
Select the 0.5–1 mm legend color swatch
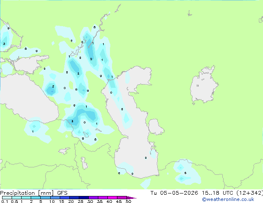[17, 198]
